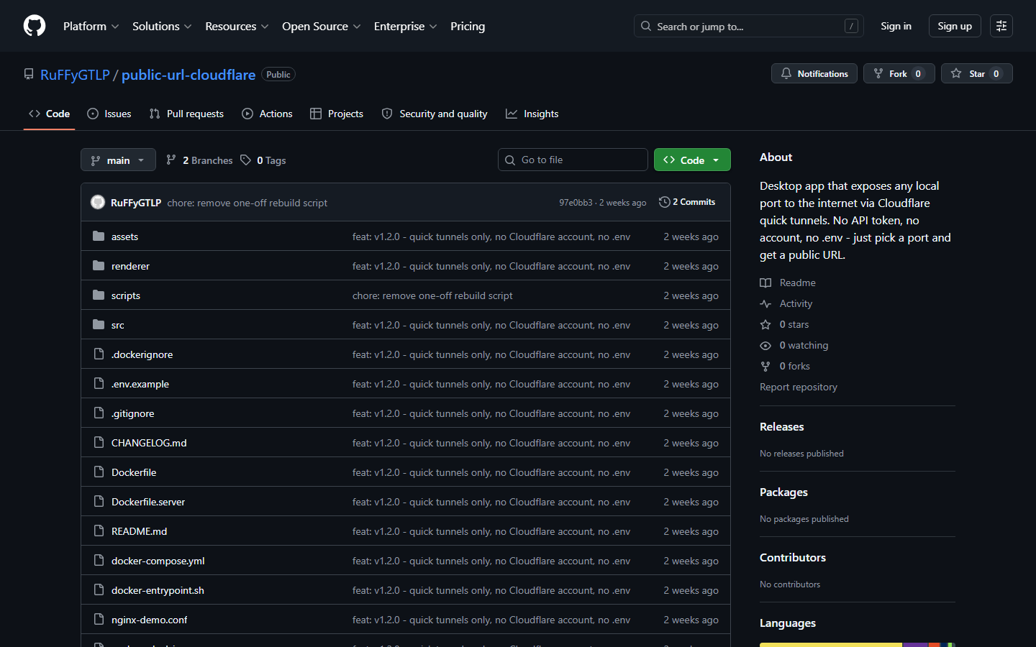Open the Resources dropdown
1036x647 pixels.
click(237, 26)
